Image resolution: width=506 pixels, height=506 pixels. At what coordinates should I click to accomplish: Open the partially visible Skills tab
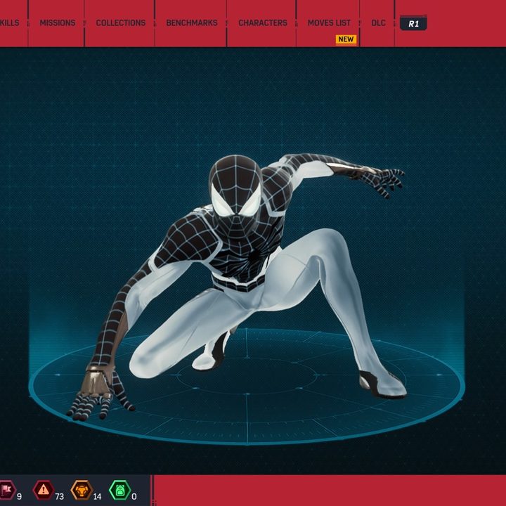tap(9, 23)
